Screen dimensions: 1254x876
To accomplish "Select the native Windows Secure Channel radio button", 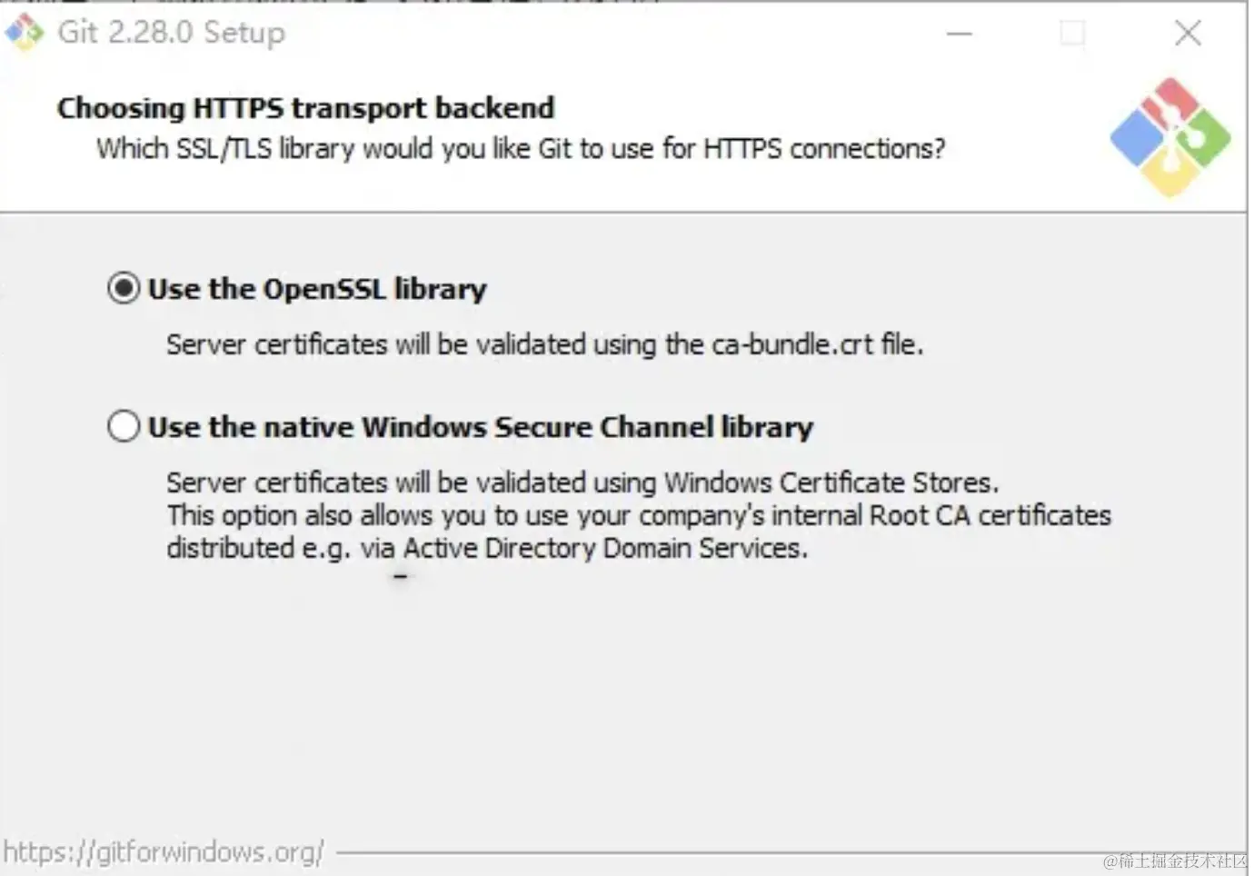I will (x=124, y=426).
